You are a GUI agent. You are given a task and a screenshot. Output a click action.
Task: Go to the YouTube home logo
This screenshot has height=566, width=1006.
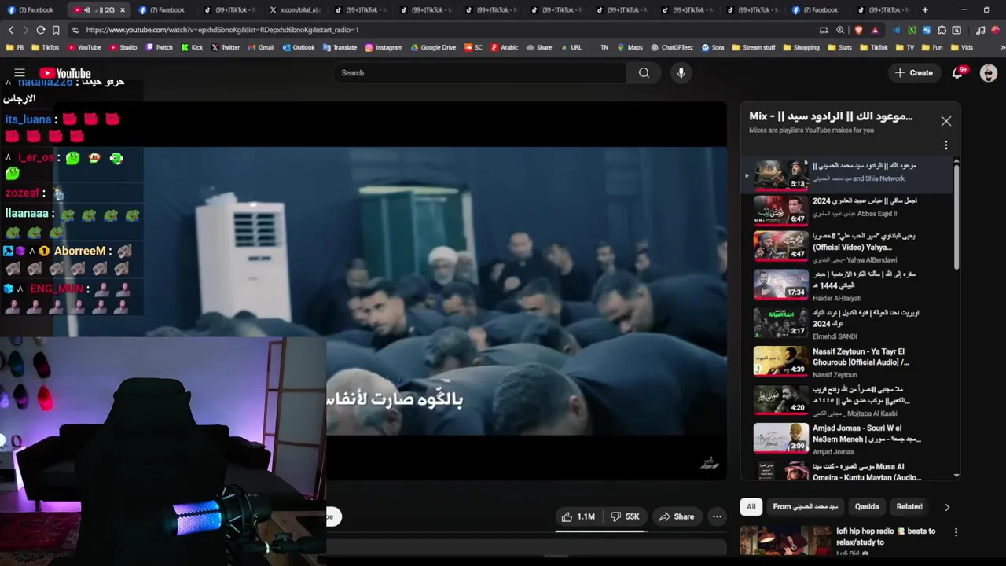(65, 73)
